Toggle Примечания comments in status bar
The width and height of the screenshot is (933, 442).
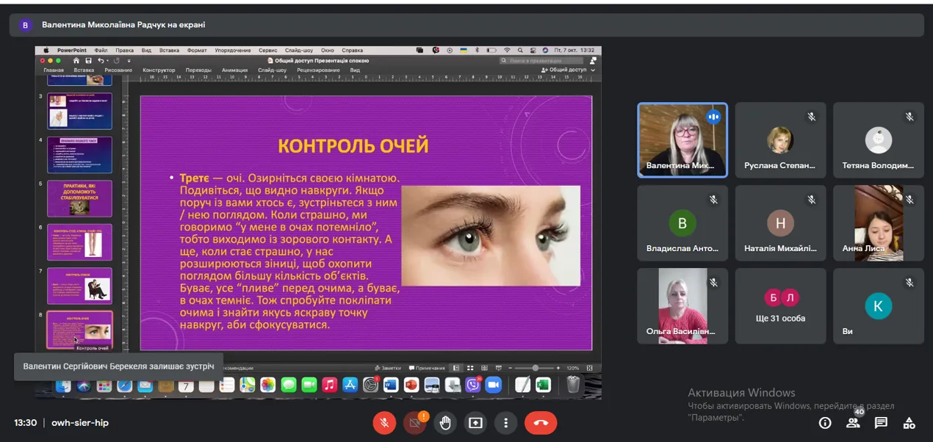427,368
